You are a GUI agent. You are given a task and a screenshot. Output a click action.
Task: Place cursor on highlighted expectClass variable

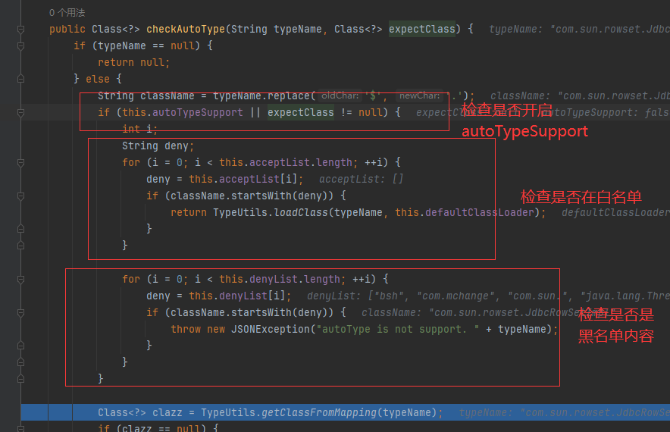pyautogui.click(x=300, y=113)
